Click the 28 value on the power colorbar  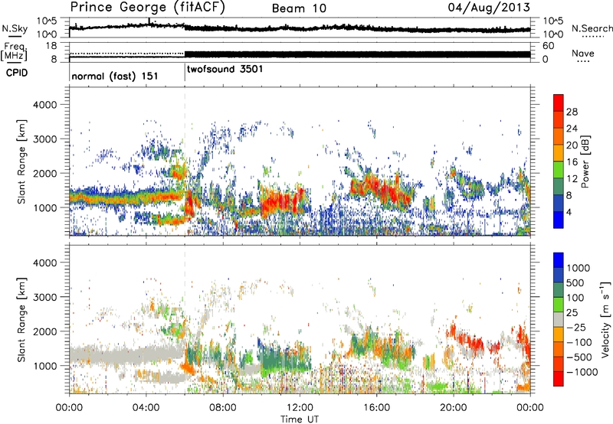pyautogui.click(x=572, y=112)
